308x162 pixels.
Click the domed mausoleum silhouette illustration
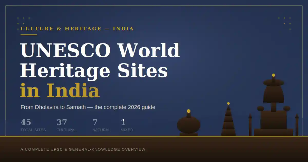[x=274, y=105]
